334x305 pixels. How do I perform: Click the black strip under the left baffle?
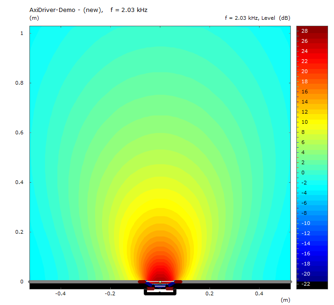pyautogui.click(x=83, y=286)
